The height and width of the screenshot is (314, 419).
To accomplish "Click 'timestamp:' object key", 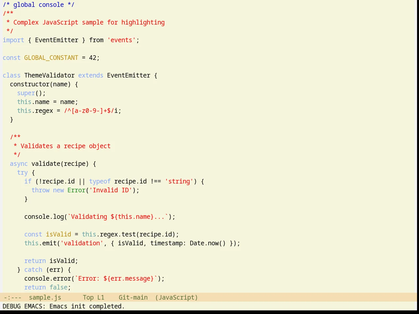I will 168,243.
